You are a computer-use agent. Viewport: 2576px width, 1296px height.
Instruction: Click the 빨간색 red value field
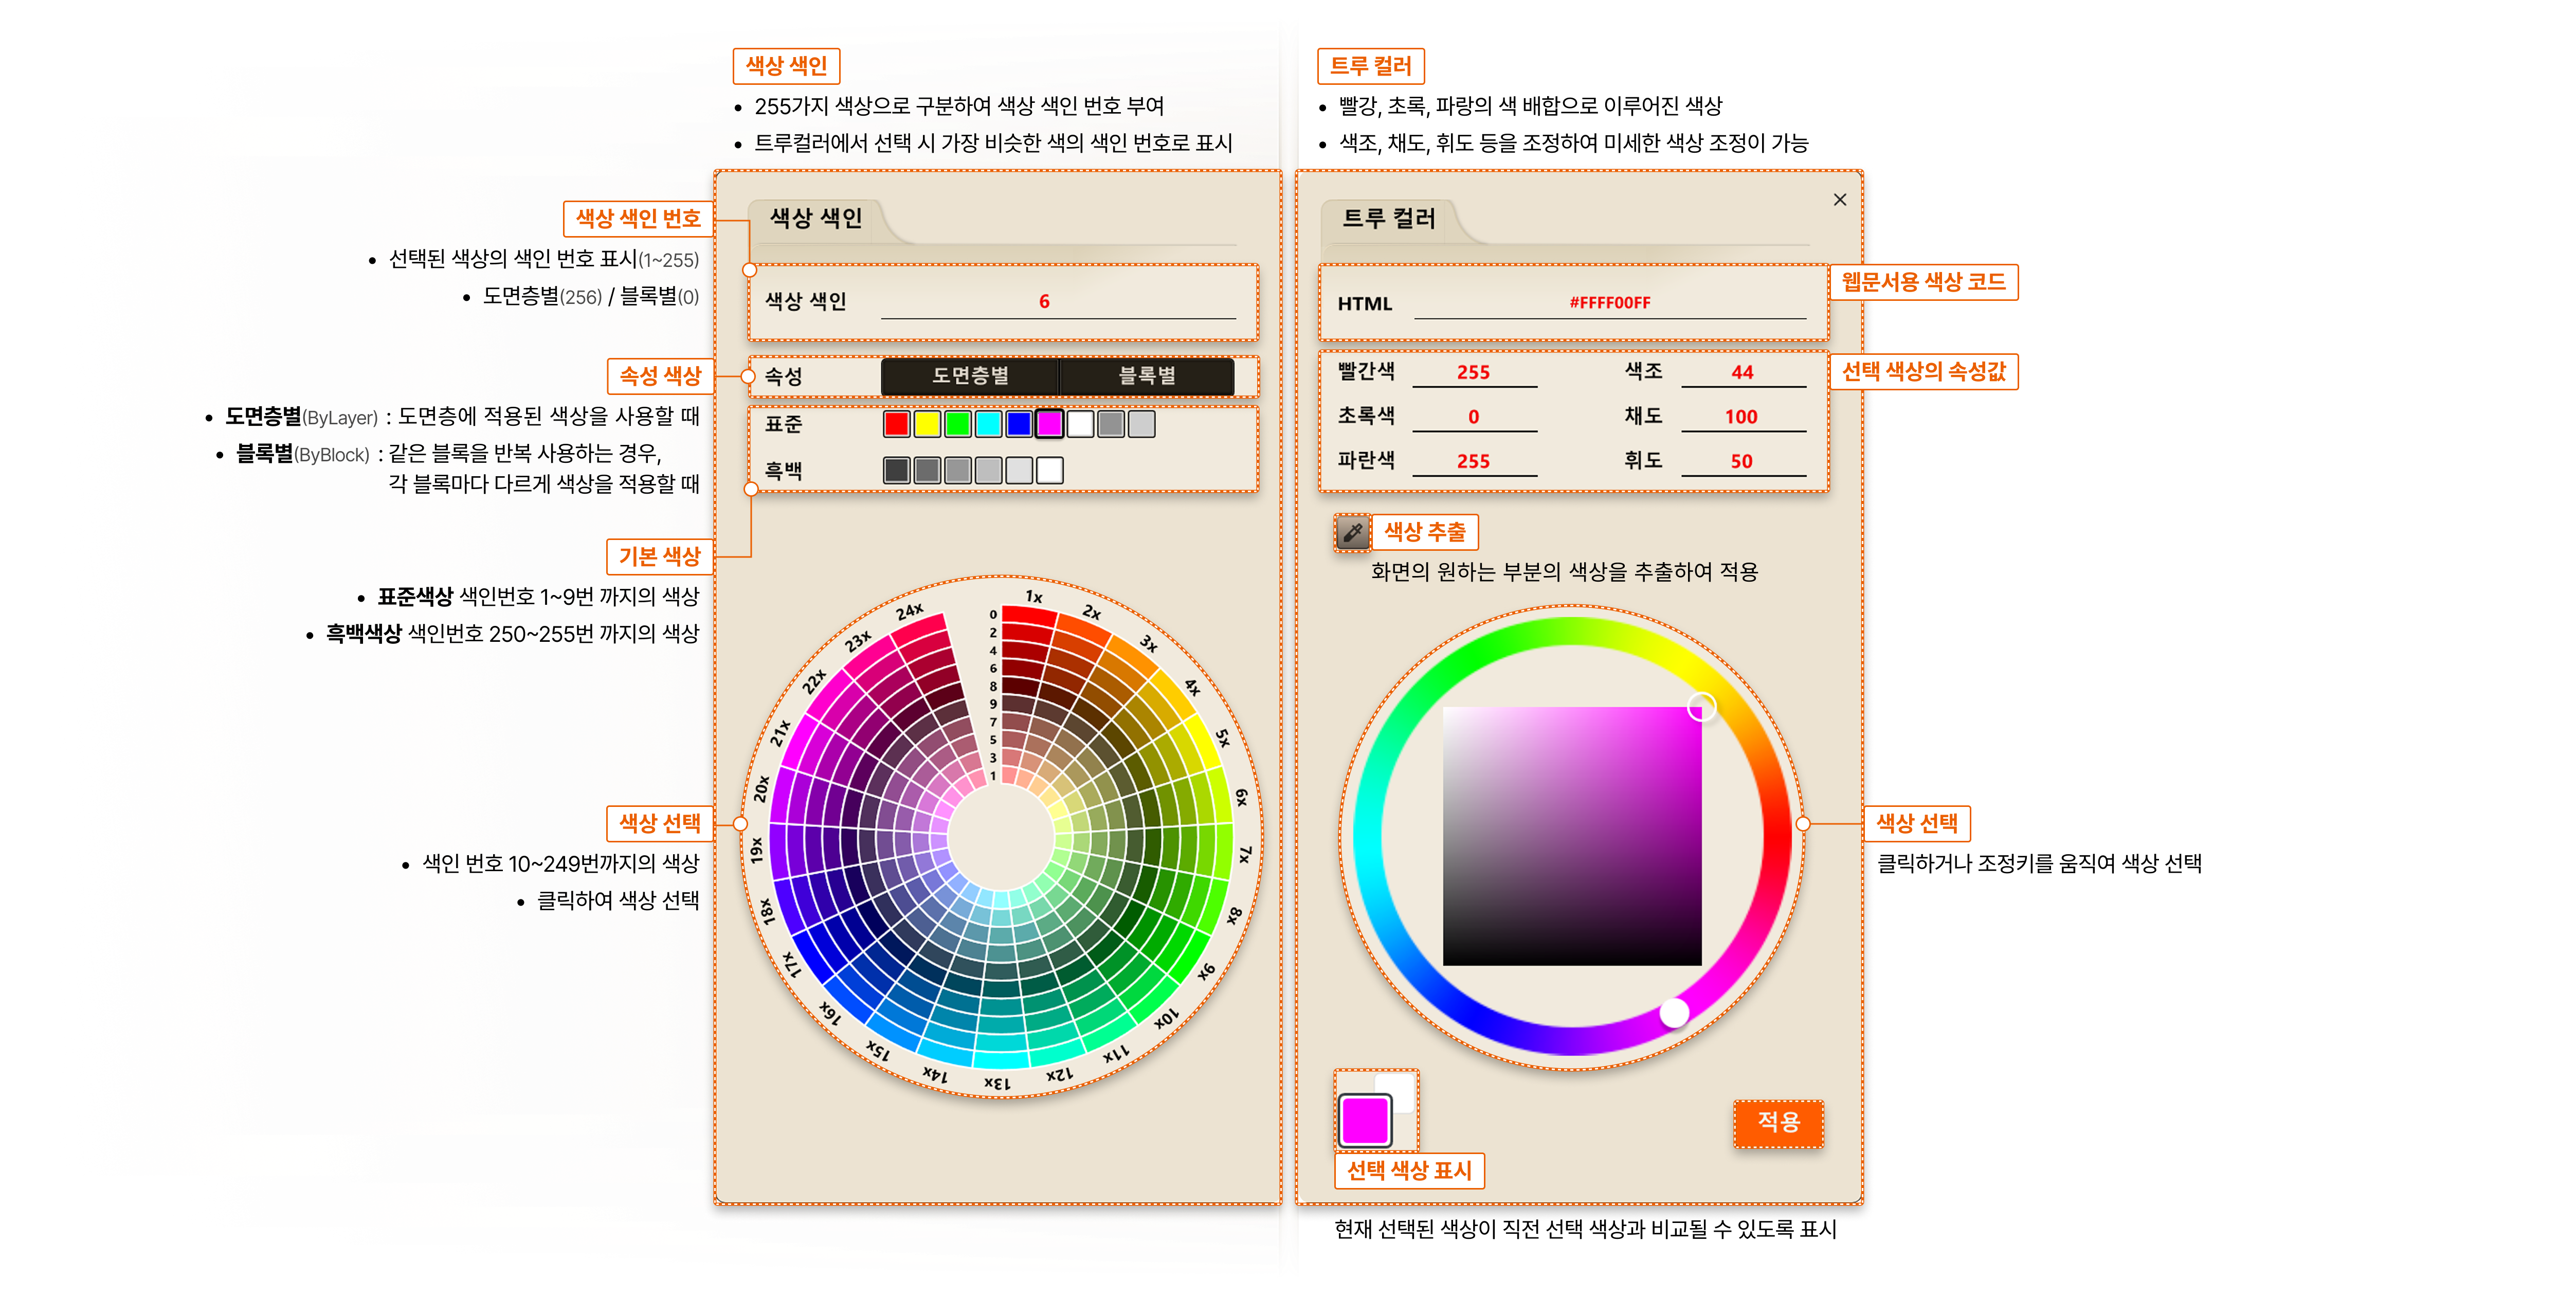[1473, 373]
